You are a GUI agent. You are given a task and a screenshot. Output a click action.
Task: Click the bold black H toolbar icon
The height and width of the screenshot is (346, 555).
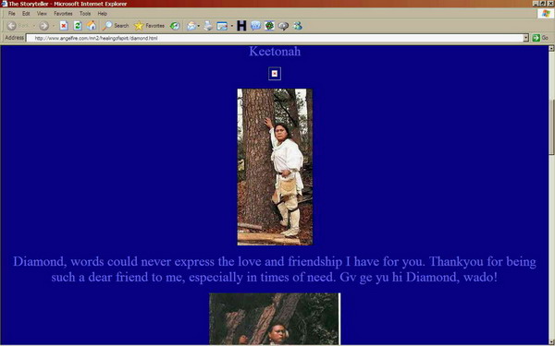click(x=241, y=26)
